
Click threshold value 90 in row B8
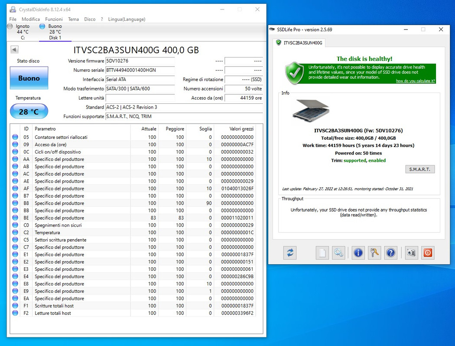tap(209, 203)
